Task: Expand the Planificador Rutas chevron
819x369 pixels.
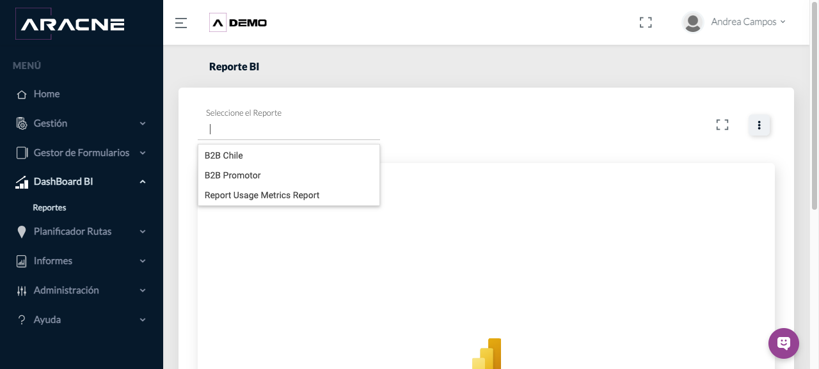Action: (143, 232)
